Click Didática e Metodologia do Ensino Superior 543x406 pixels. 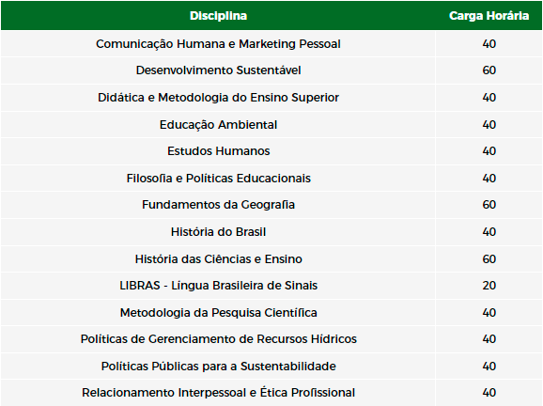(218, 98)
